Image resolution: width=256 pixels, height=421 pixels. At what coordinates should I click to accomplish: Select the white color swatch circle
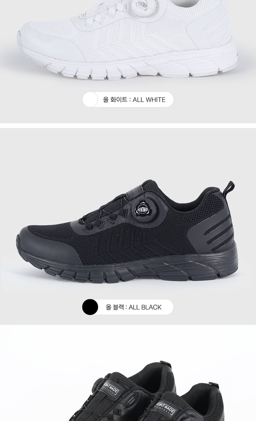click(x=90, y=100)
